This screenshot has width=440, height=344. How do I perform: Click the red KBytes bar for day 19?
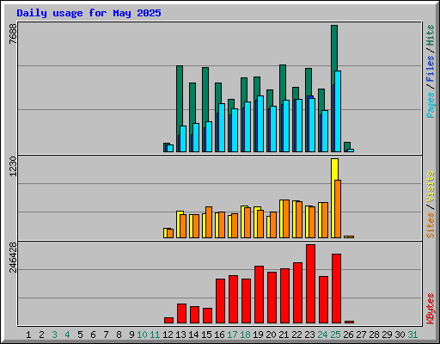click(259, 295)
